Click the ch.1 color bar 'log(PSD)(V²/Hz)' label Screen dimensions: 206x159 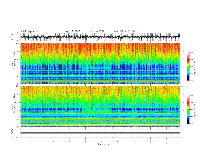tap(195, 68)
